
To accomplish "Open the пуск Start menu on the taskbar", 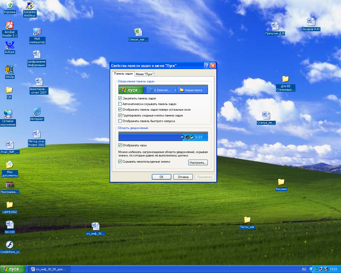I will [13, 269].
